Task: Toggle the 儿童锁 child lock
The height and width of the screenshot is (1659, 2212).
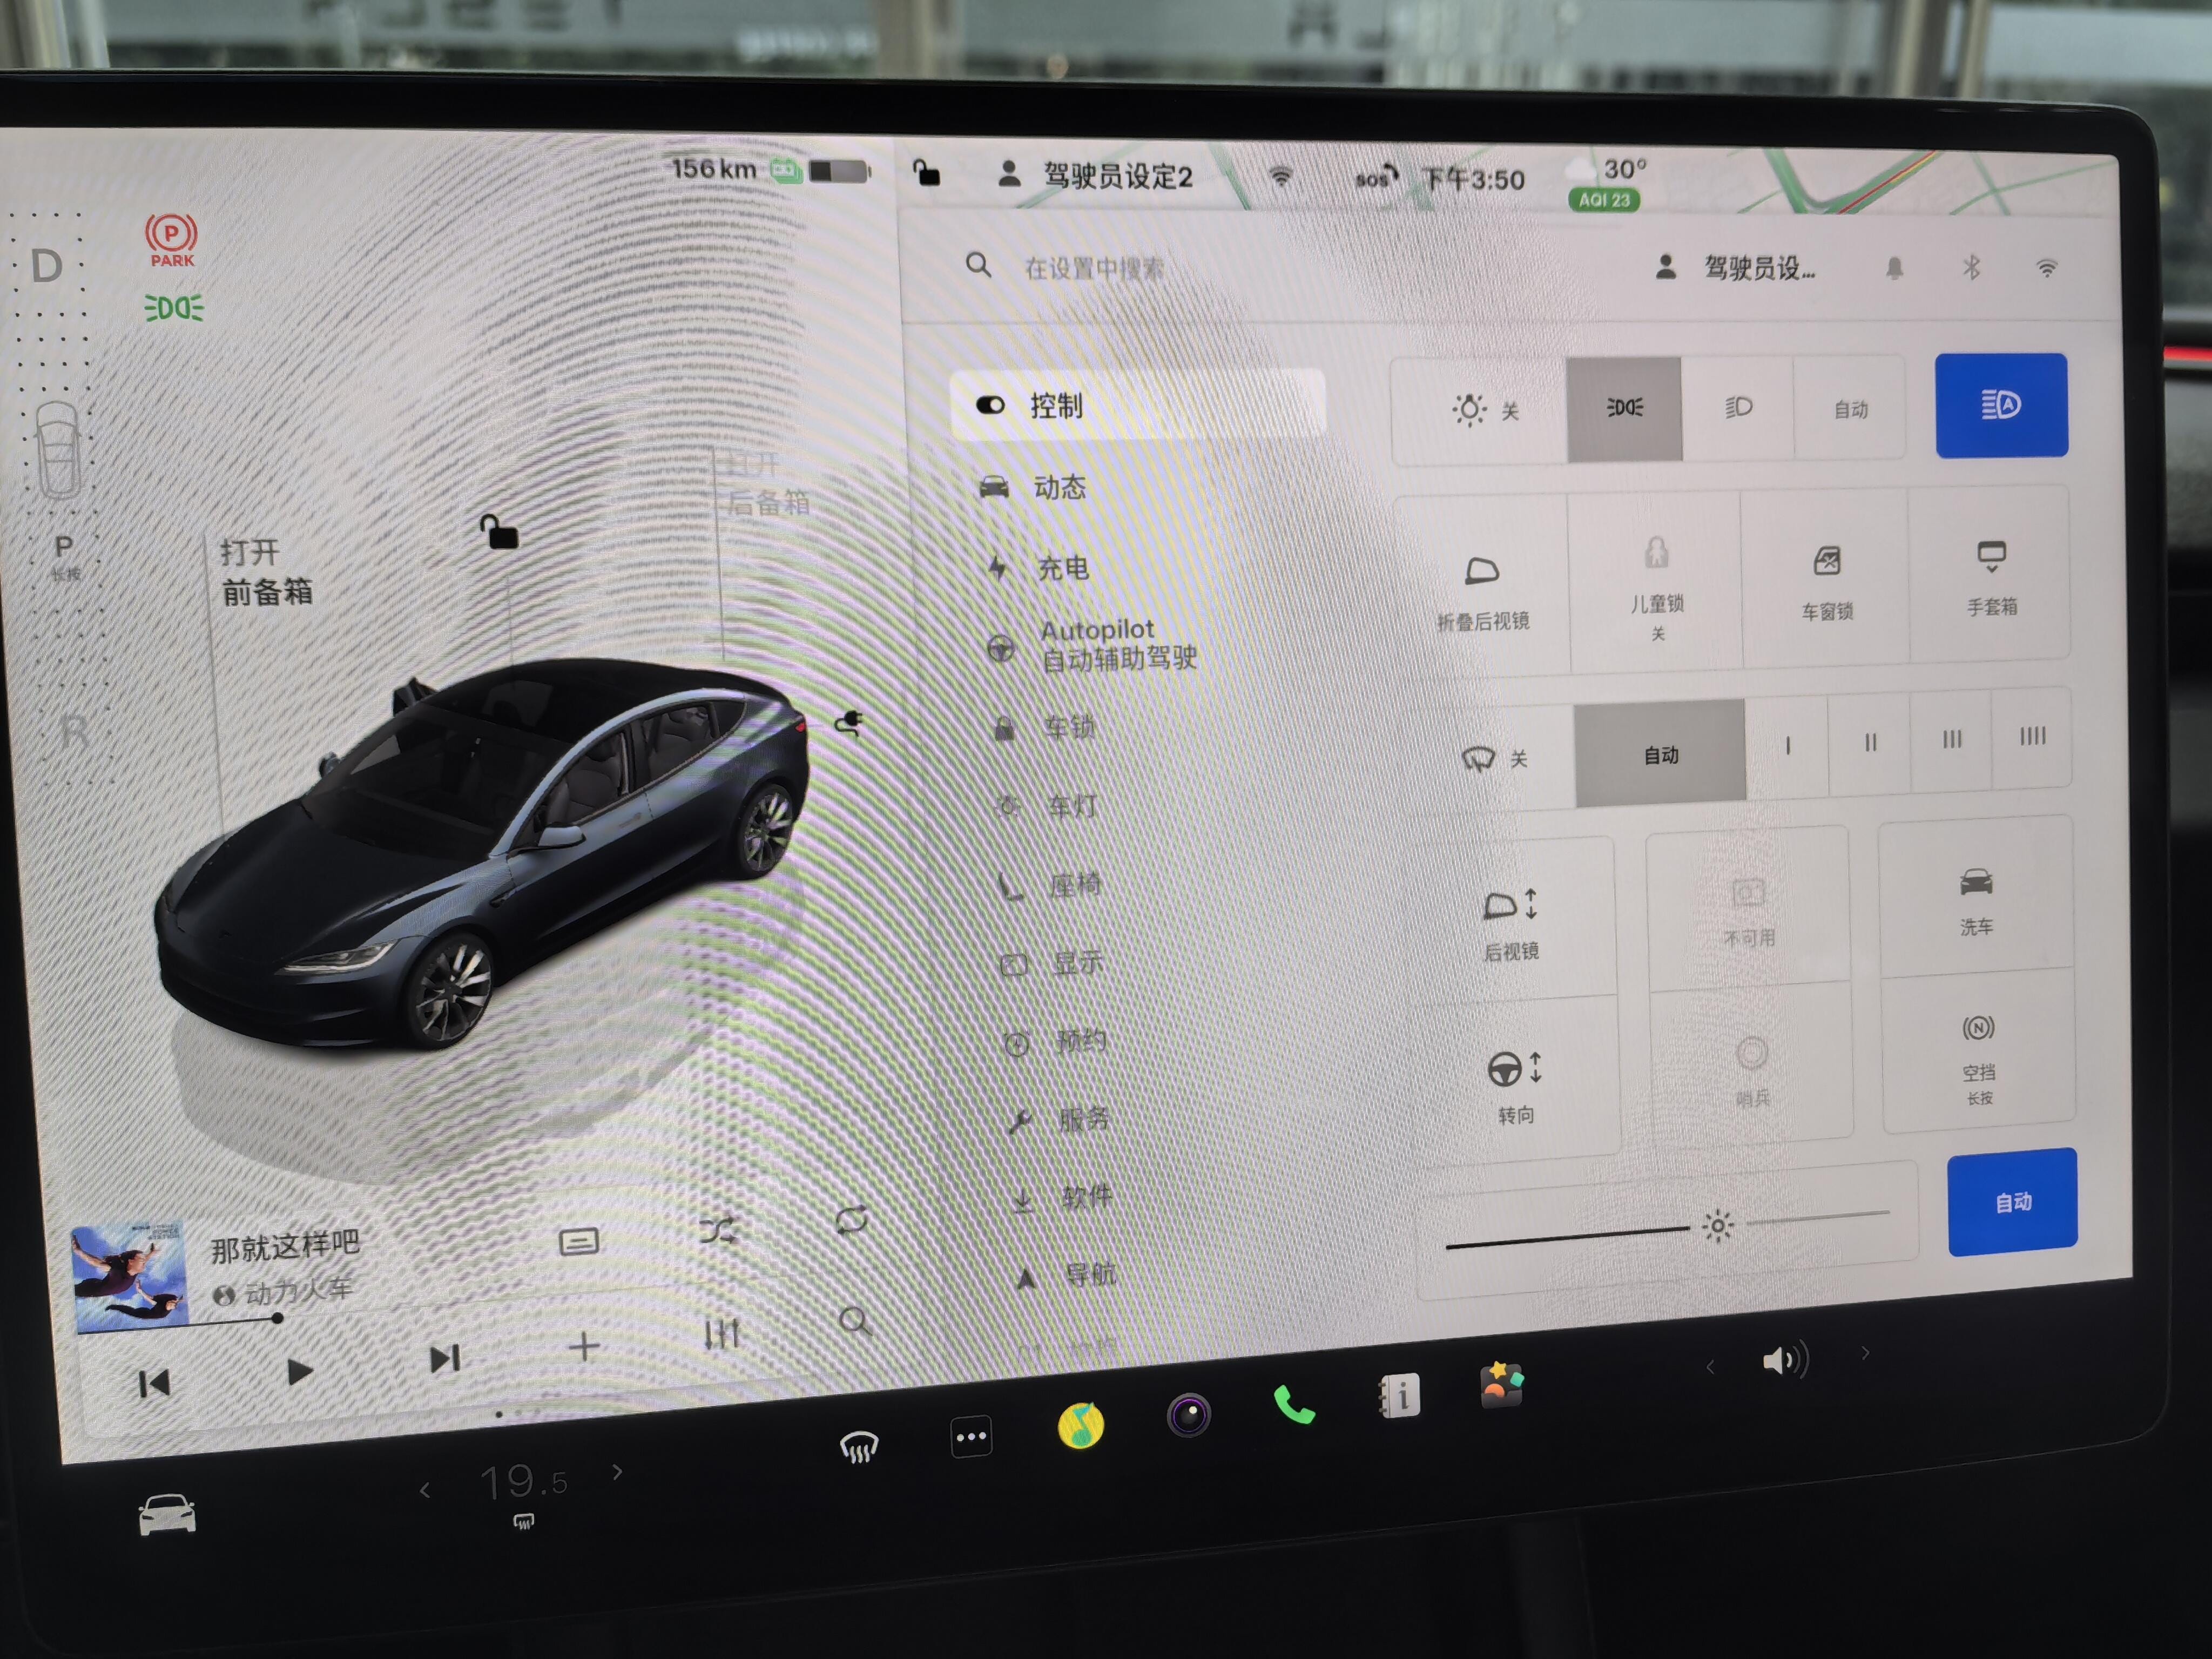Action: [x=1656, y=584]
